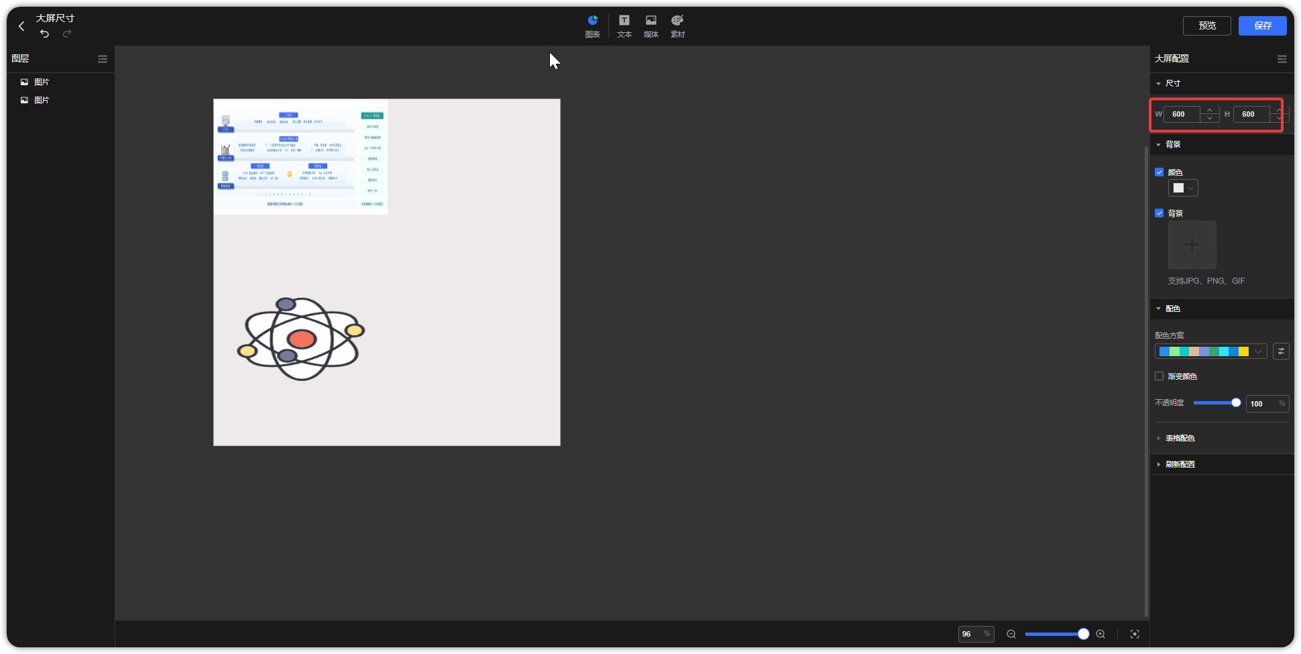Click the fit-to-screen icon at bottom right

pyautogui.click(x=1135, y=634)
